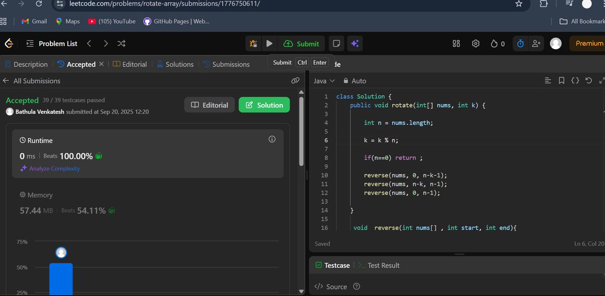Click the curly braces icon

(x=575, y=80)
